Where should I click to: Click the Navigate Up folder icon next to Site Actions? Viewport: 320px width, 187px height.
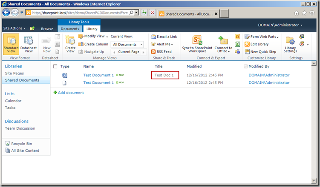32,28
